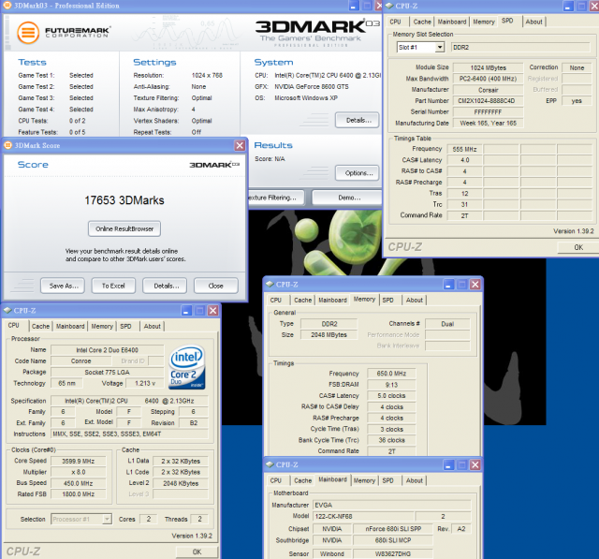Click the Memory Frequency 650.0 MHz field

(391, 374)
